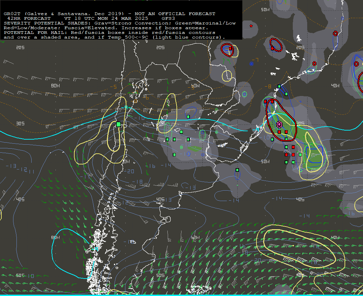Click the '50W' label beside the header box

265,10
